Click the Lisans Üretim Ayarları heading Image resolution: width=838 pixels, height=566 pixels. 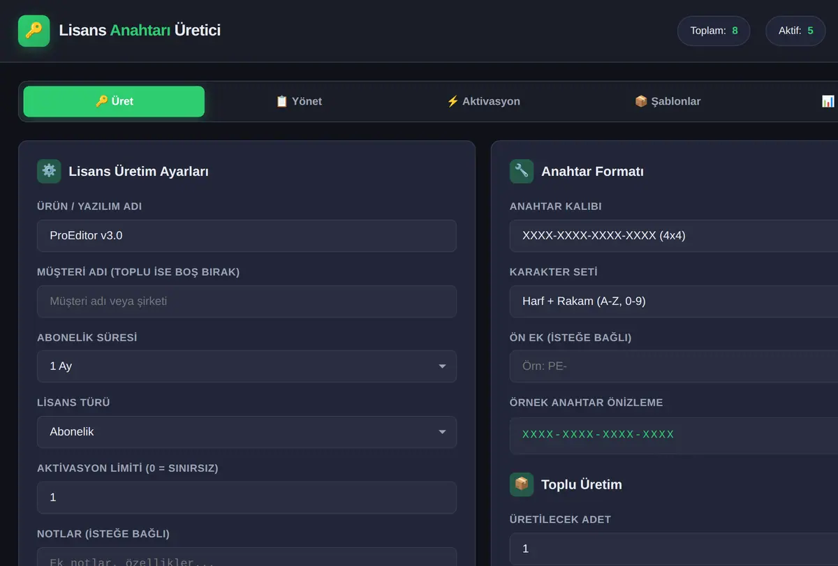[x=138, y=172]
